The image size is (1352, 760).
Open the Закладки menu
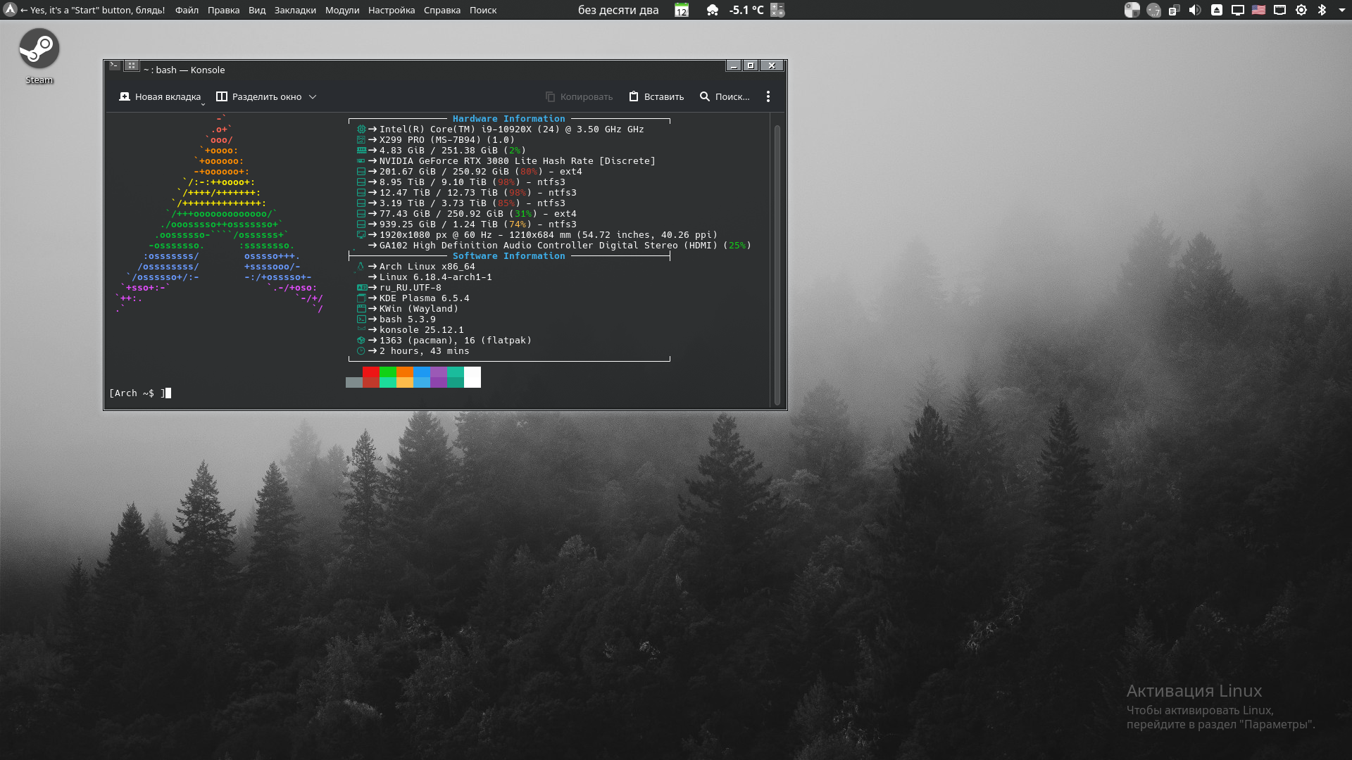295,10
